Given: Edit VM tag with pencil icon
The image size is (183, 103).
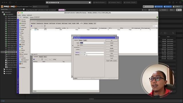Looking at the screenshot, I should coord(65,10).
